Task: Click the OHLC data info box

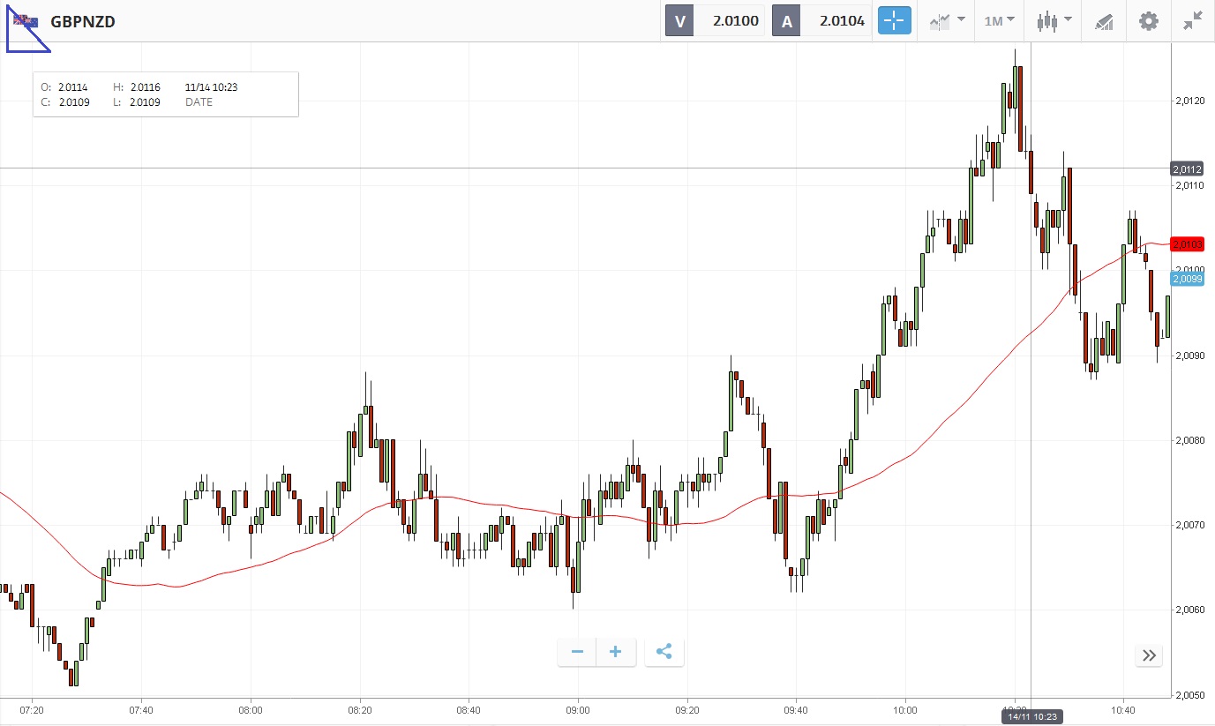Action: [x=165, y=94]
